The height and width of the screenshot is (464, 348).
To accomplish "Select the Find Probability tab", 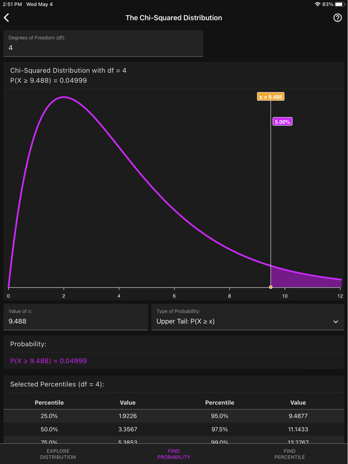I will (x=174, y=454).
